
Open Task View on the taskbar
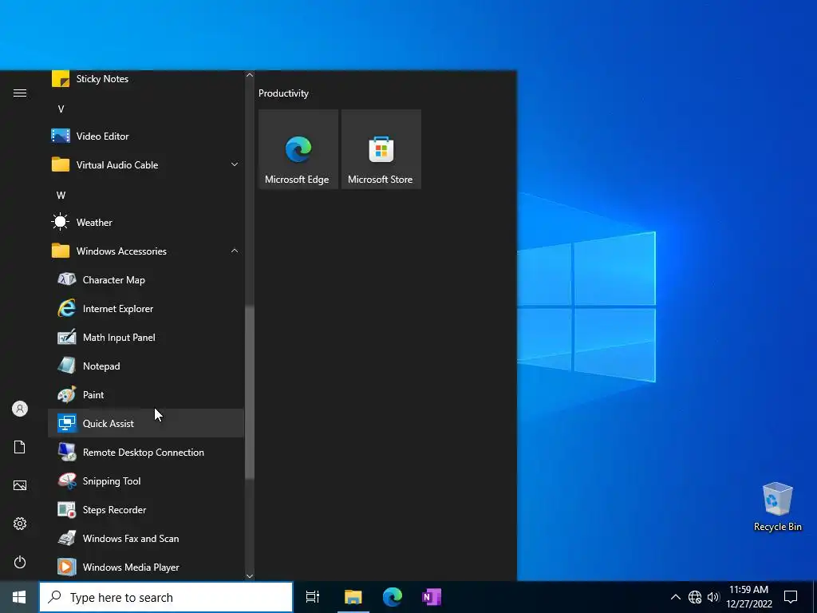point(313,597)
